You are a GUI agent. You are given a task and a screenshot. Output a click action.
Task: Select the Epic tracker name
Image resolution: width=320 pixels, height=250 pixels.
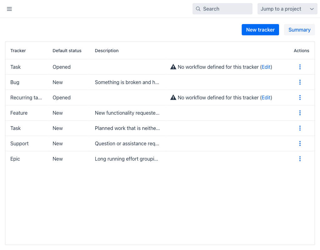(x=15, y=159)
